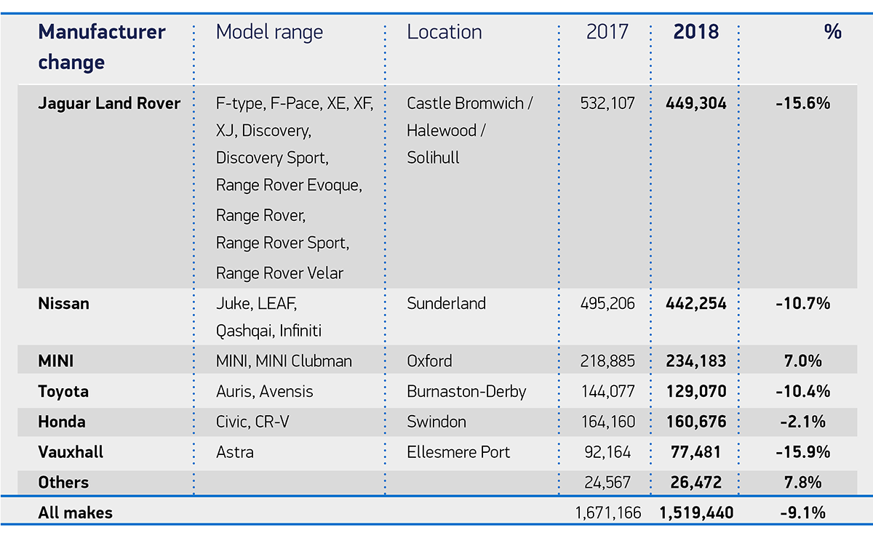Viewport: 873px width, 543px height.
Task: Select the 'Nissan' manufacturer cell
Action: [64, 303]
